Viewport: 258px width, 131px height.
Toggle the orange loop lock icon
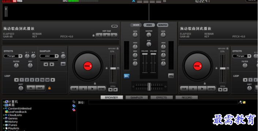tap(49, 88)
